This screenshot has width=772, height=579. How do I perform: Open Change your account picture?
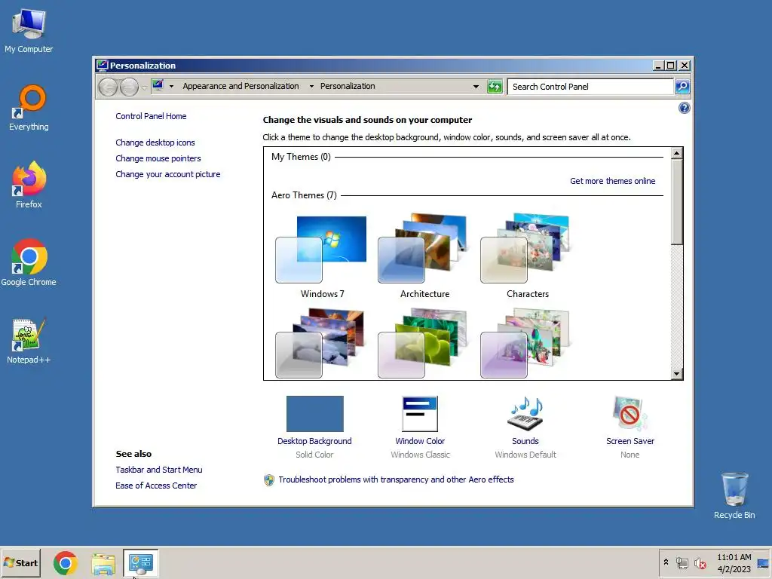pos(168,174)
